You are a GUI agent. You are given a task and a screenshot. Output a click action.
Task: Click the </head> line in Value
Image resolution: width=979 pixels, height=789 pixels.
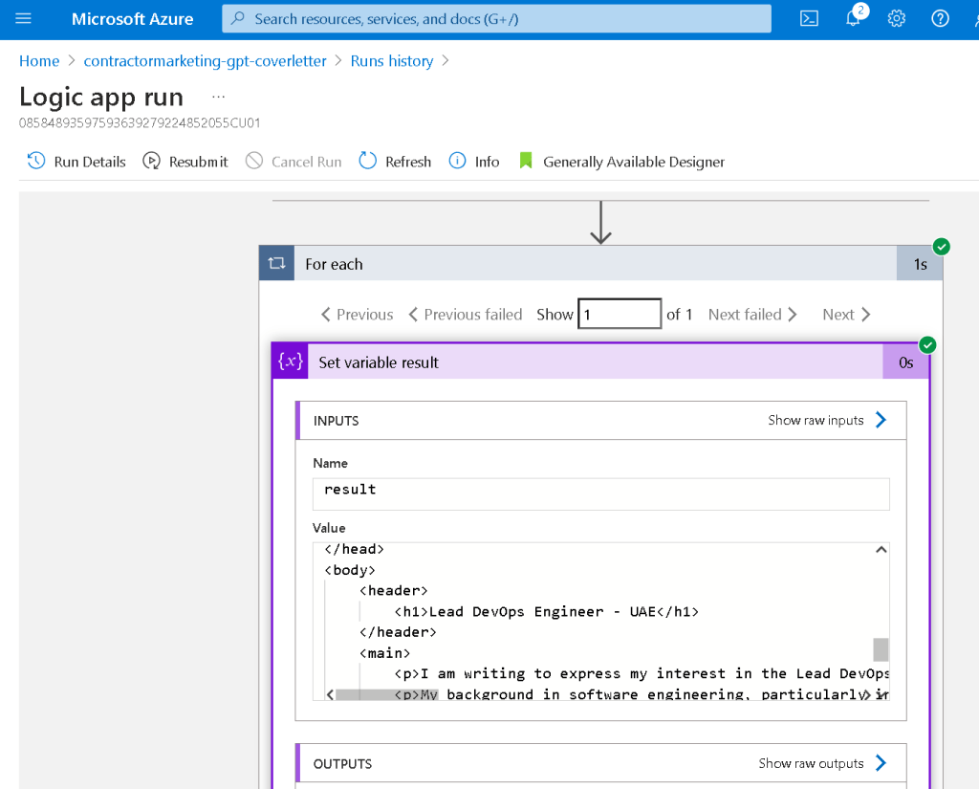(354, 549)
